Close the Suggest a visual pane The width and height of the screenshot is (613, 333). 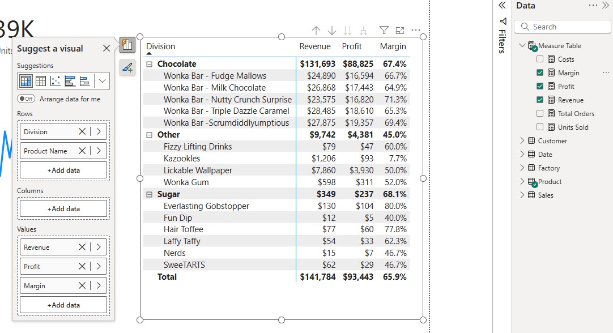pyautogui.click(x=107, y=48)
